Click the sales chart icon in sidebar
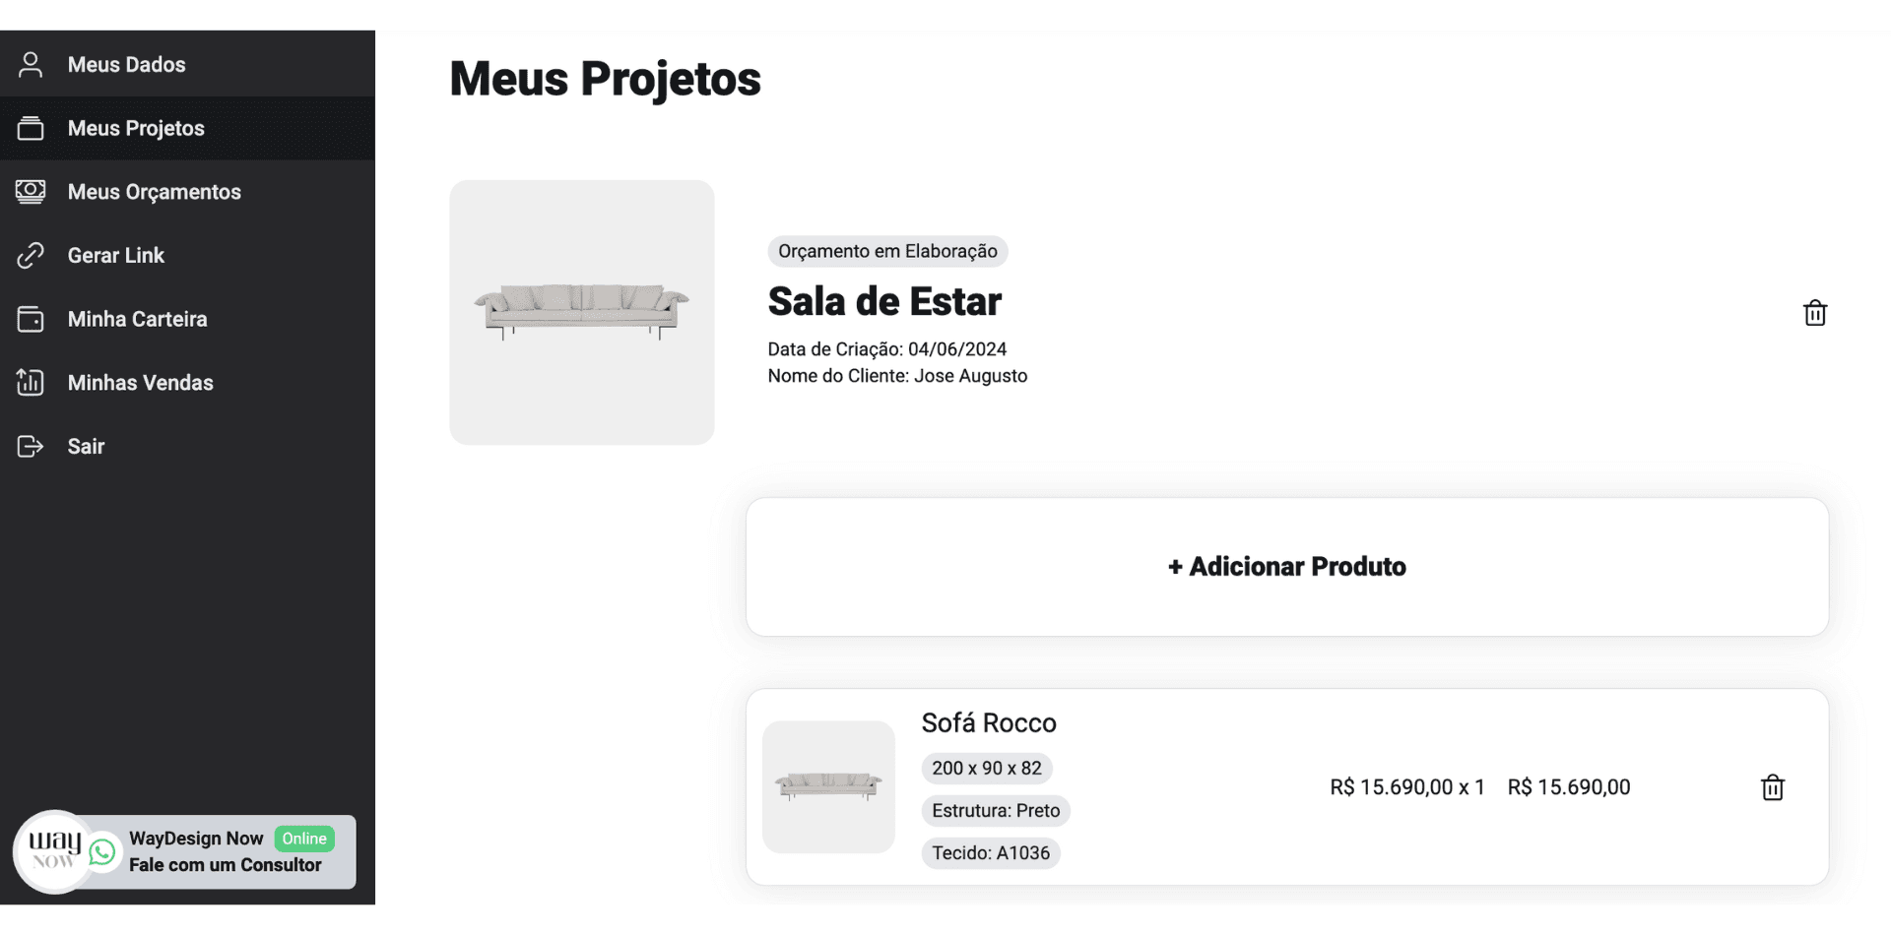This screenshot has height=935, width=1891. tap(31, 382)
